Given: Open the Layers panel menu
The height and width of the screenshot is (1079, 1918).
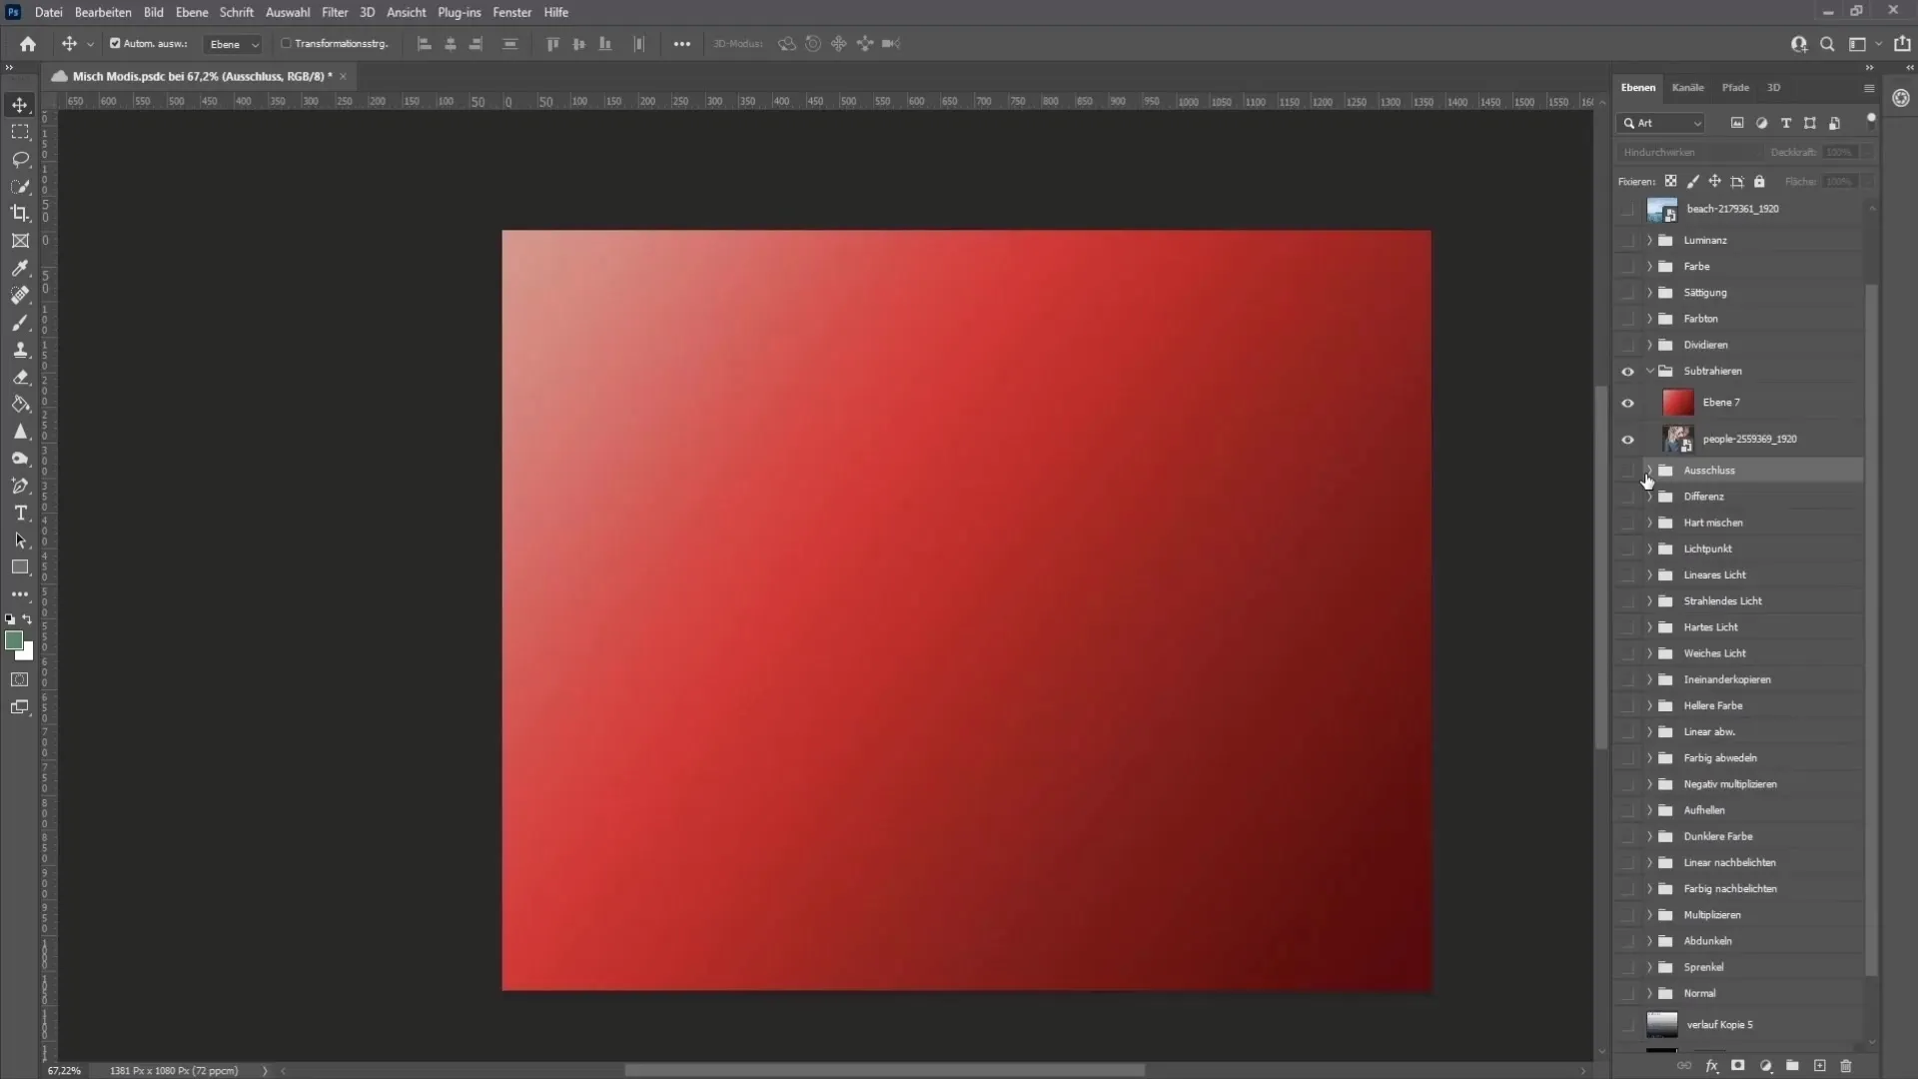Looking at the screenshot, I should (x=1869, y=88).
